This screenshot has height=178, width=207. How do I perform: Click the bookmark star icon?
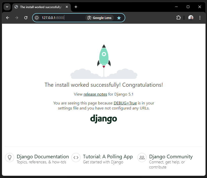(x=119, y=18)
